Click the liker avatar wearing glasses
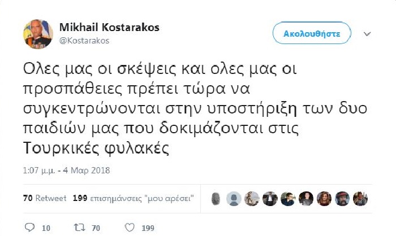This screenshot has height=236, width=396. pyautogui.click(x=288, y=199)
